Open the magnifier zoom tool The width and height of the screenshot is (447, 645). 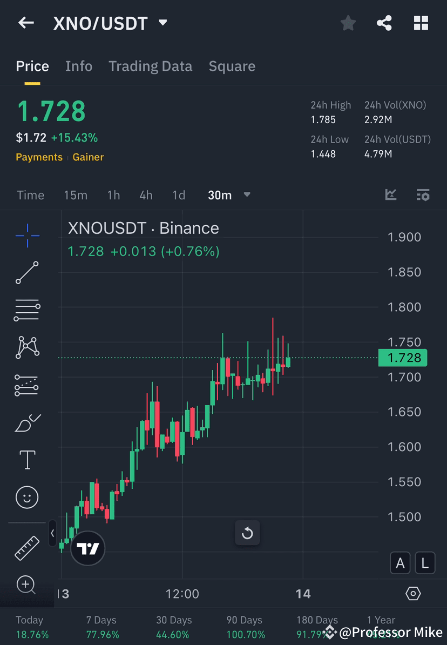click(x=27, y=585)
